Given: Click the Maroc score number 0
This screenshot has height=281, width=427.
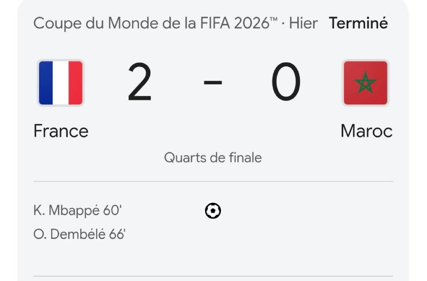Looking at the screenshot, I should click(x=286, y=81).
